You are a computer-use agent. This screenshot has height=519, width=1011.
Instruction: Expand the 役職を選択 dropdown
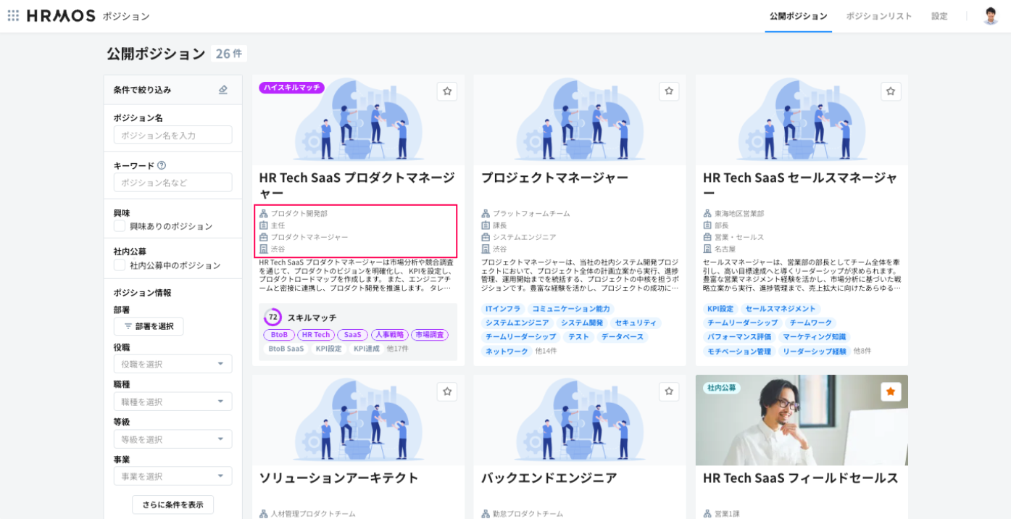pyautogui.click(x=172, y=364)
